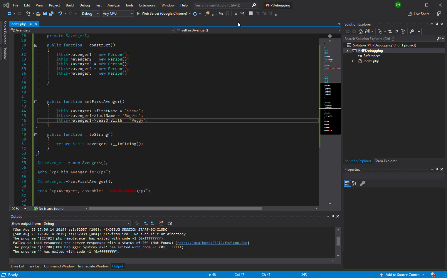
Task: Click Show All Files icon in Solution Explorer
Action: [x=403, y=31]
